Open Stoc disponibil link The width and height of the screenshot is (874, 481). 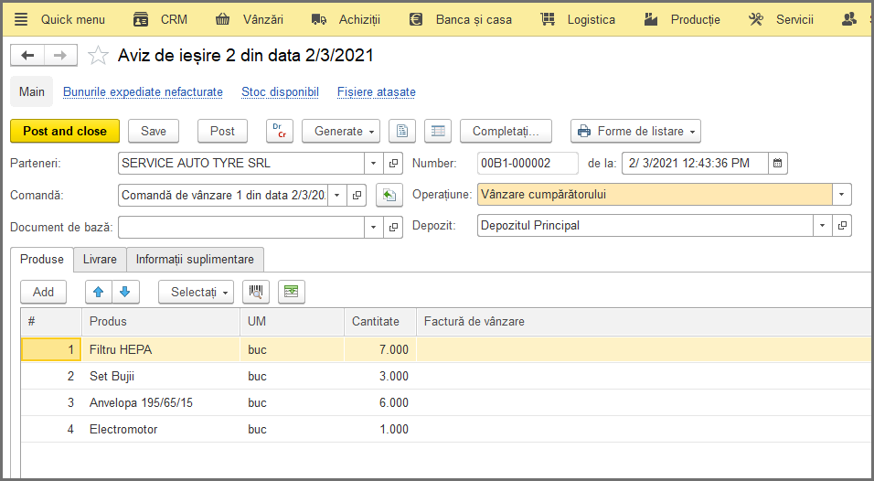pyautogui.click(x=280, y=92)
